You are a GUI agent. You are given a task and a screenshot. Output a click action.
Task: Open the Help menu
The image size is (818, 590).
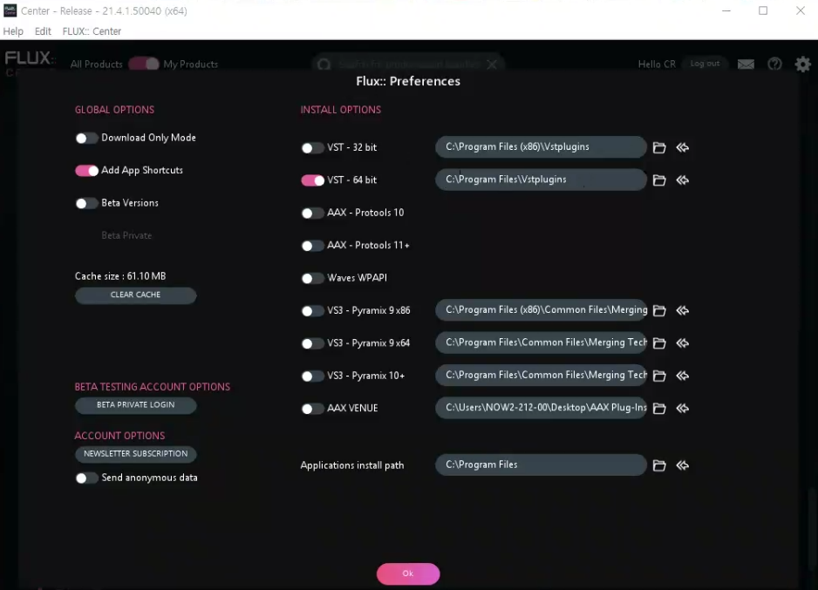coord(13,31)
